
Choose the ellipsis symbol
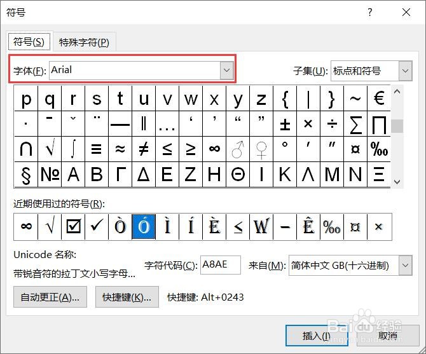pyautogui.click(x=167, y=124)
